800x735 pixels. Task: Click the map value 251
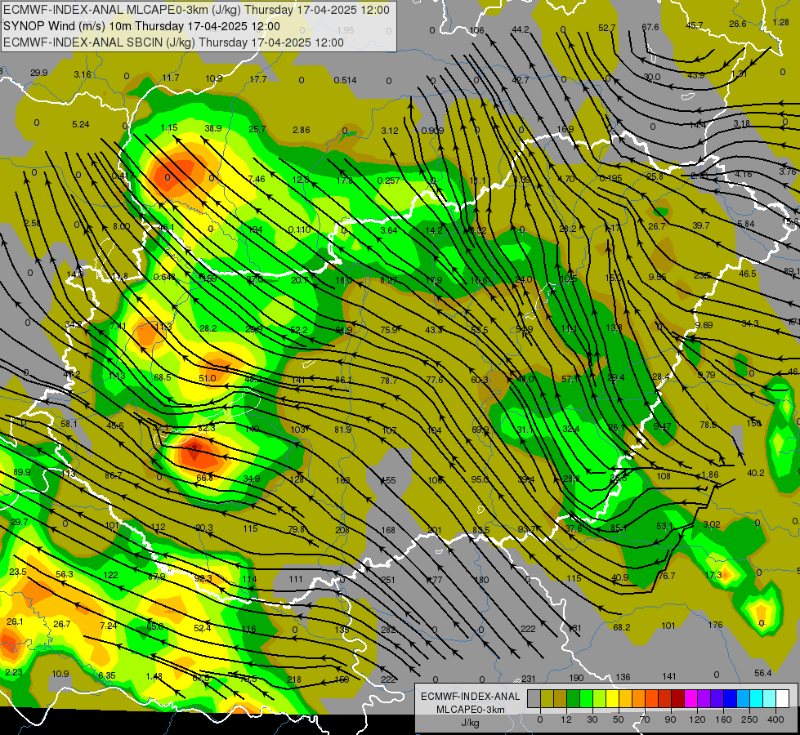pyautogui.click(x=388, y=580)
